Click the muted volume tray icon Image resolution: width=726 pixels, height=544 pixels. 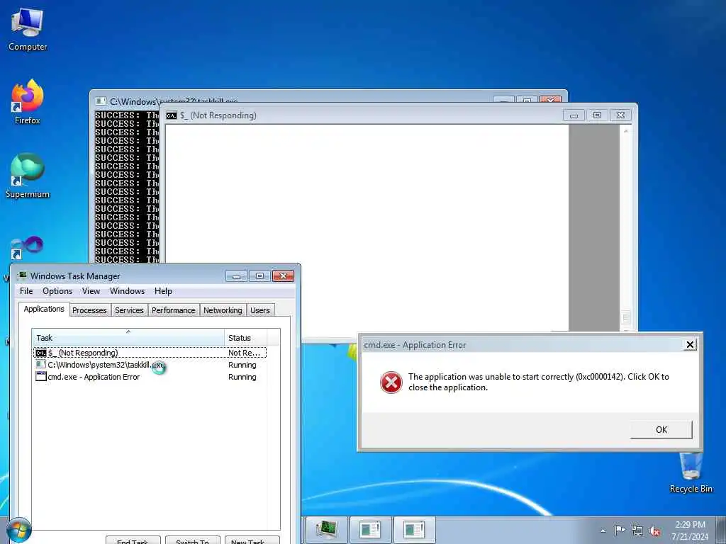point(654,531)
